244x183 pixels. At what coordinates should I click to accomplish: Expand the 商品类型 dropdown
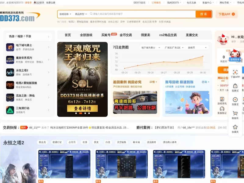(x=81, y=14)
